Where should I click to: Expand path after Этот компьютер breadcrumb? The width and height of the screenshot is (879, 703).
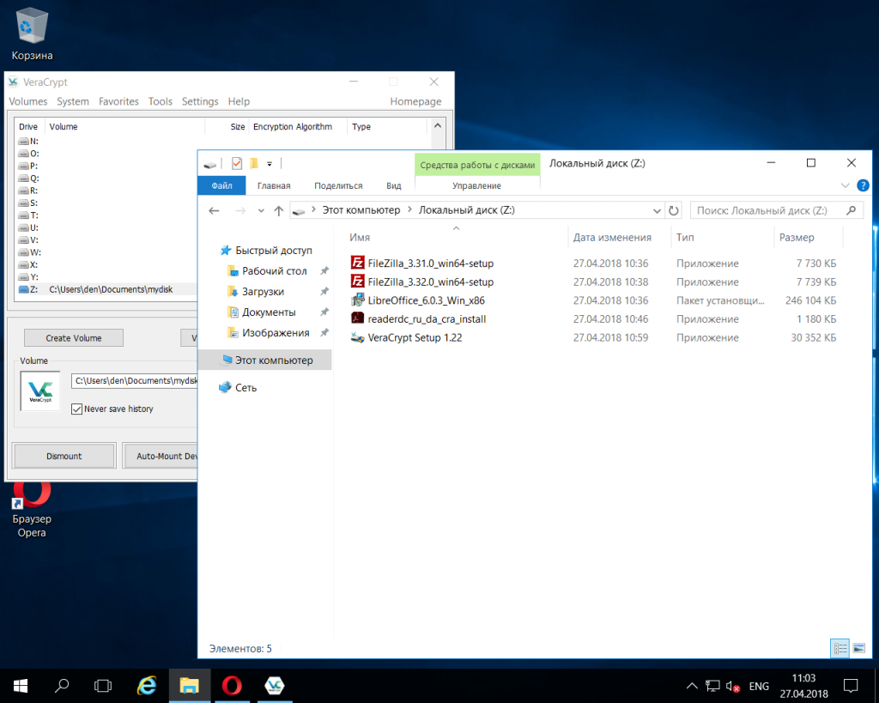tap(409, 209)
